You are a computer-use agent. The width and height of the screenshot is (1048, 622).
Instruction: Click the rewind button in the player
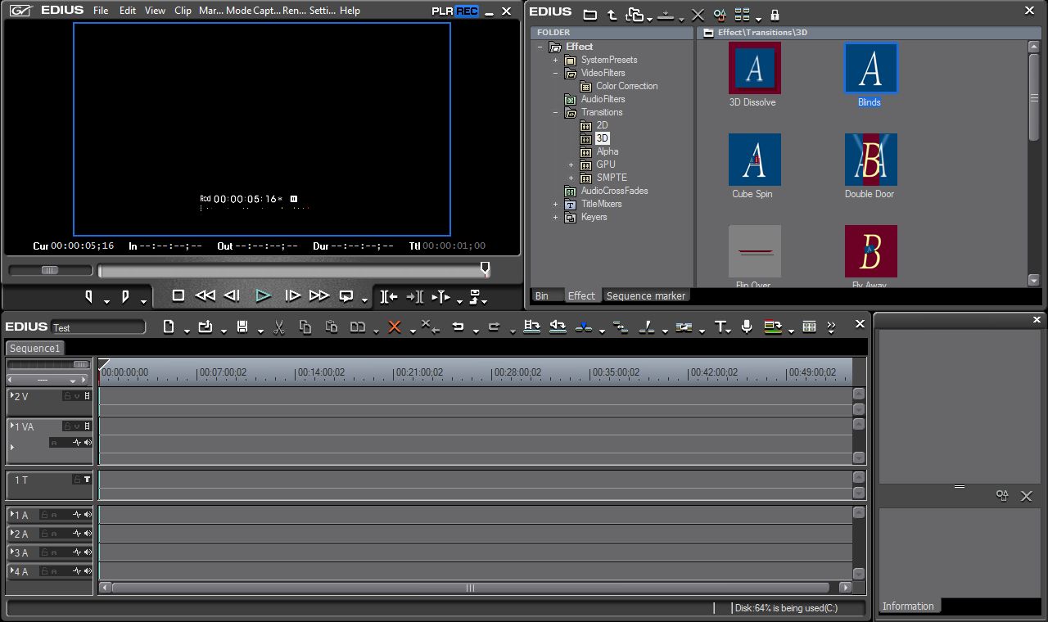(x=206, y=295)
